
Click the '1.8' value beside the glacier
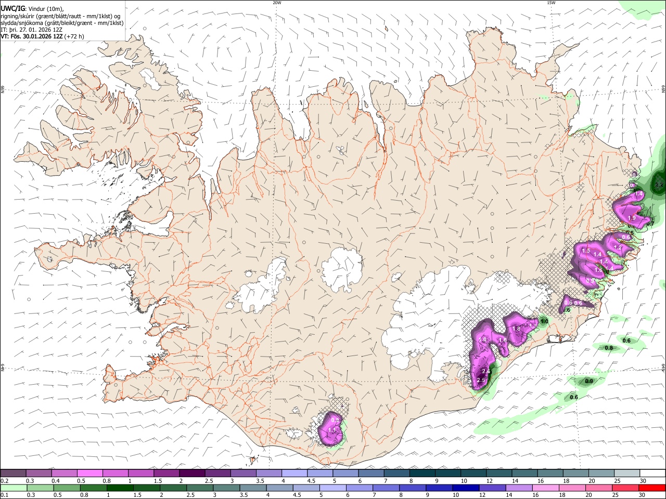pos(517,329)
